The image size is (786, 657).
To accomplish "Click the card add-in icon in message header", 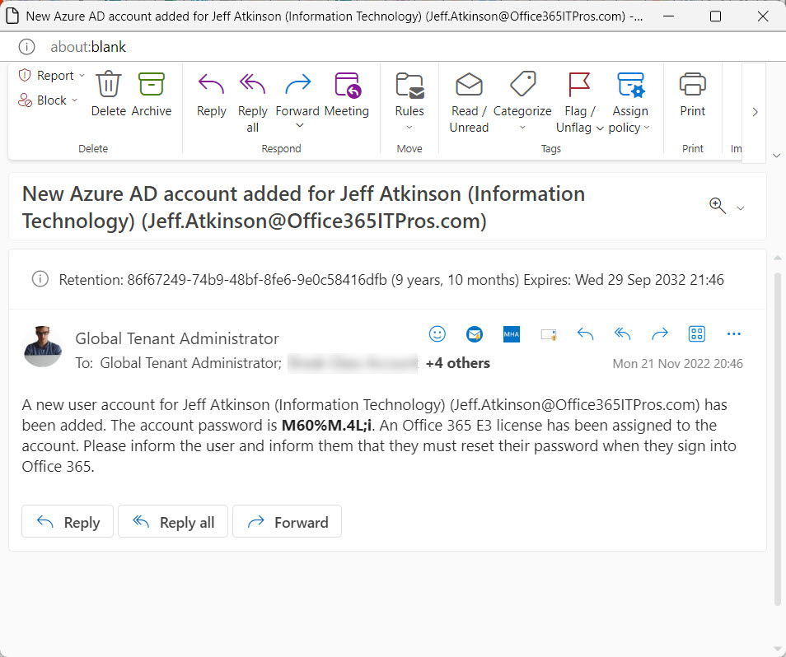I will tap(549, 334).
